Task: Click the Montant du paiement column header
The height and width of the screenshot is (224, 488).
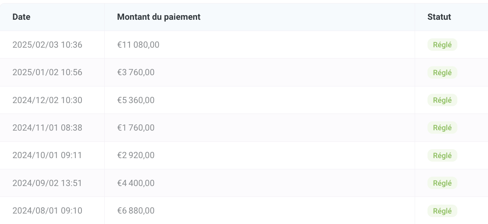Action: click(x=159, y=17)
